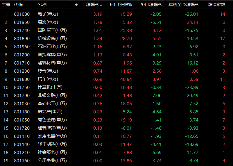Sort by 年初至今涨幅% column header
The width and height of the screenshot is (233, 166).
184,5
